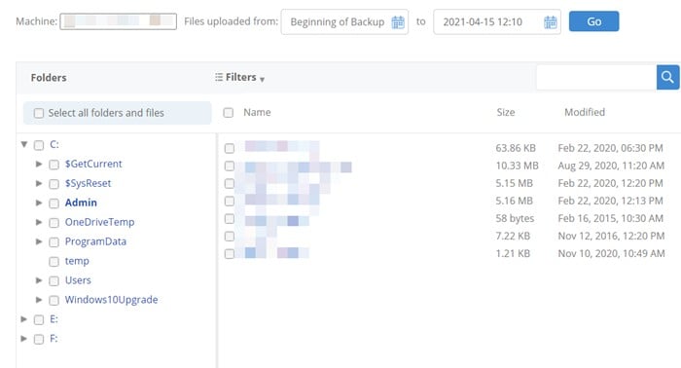The height and width of the screenshot is (368, 681).
Task: Expand the $GetCurrent folder
Action: coord(39,164)
